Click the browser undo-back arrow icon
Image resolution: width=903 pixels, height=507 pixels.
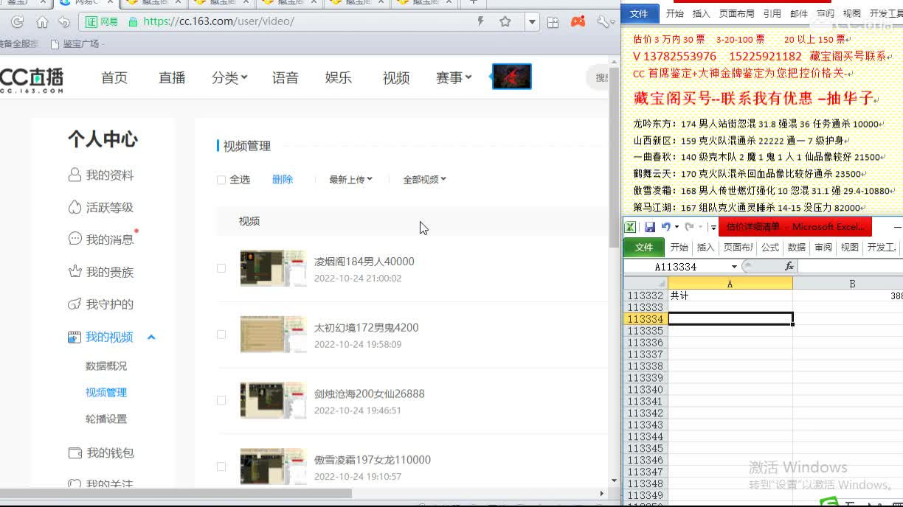click(x=64, y=22)
